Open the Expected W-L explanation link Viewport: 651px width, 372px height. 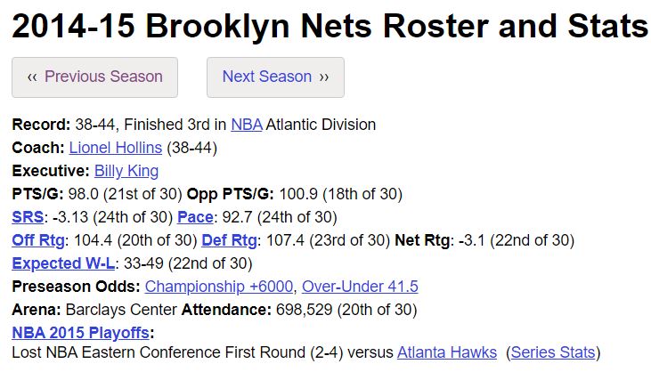(63, 263)
